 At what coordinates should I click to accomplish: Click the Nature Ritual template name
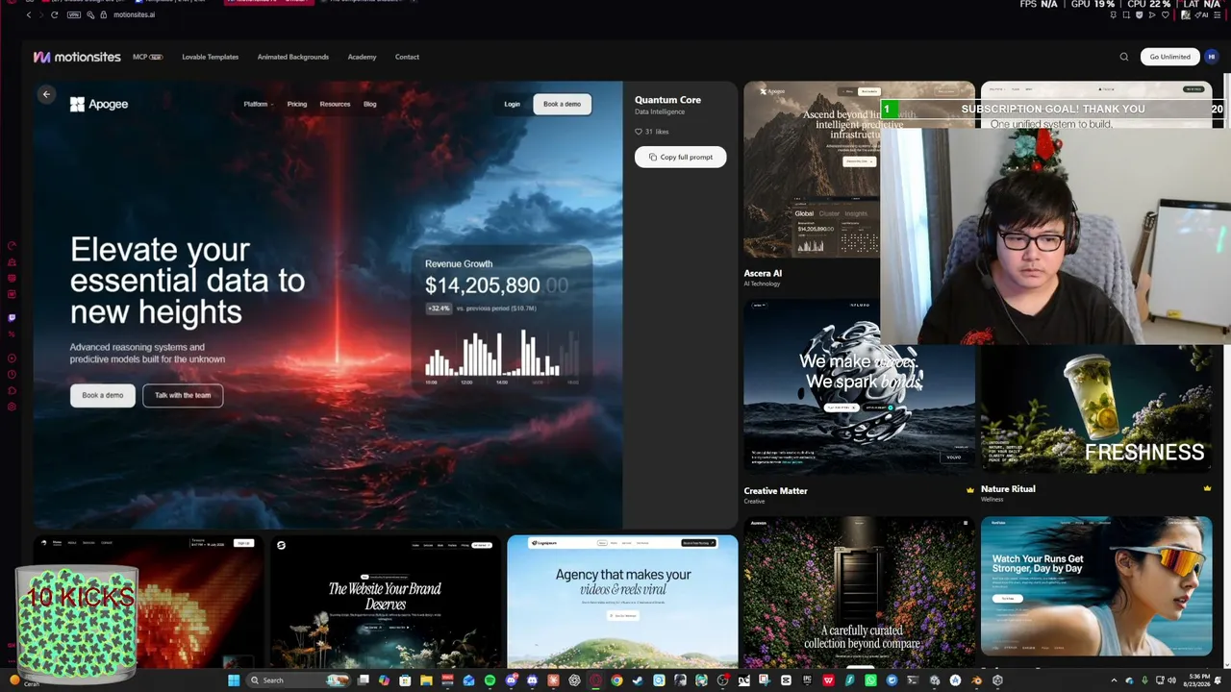click(x=1008, y=489)
